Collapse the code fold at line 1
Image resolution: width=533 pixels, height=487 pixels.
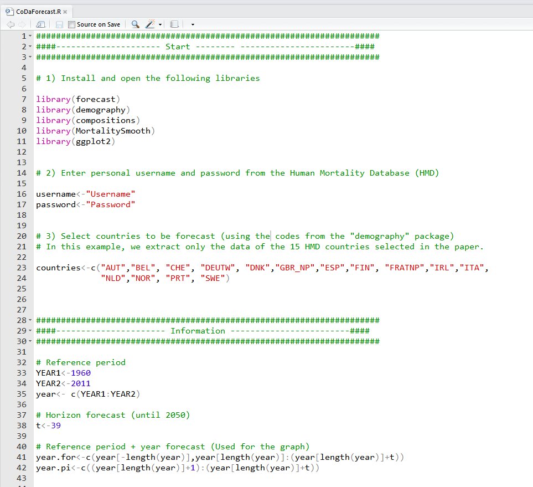[30, 36]
